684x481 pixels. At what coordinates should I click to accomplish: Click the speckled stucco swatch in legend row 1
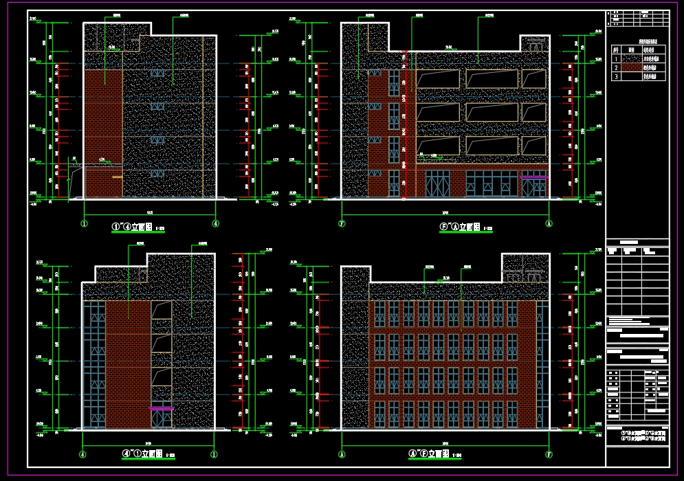click(x=630, y=59)
